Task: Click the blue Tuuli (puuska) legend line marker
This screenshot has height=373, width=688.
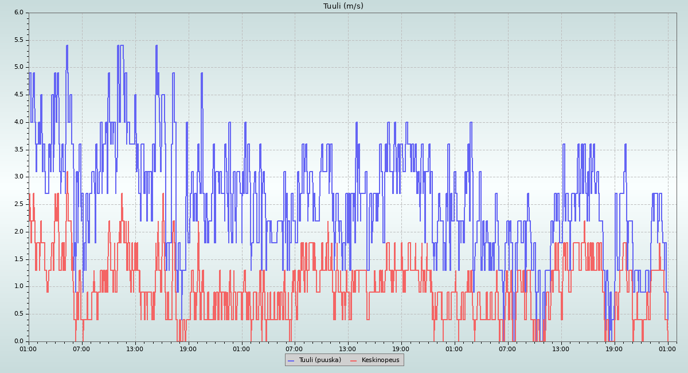Action: click(x=291, y=360)
